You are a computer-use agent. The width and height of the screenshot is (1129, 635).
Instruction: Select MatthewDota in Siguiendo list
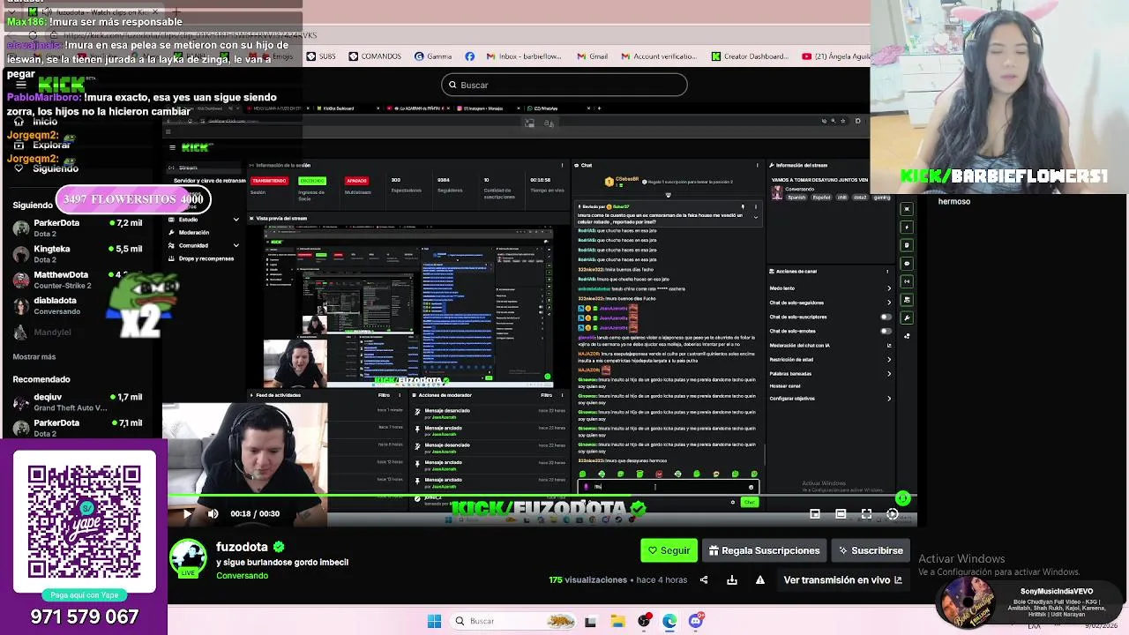(78, 280)
